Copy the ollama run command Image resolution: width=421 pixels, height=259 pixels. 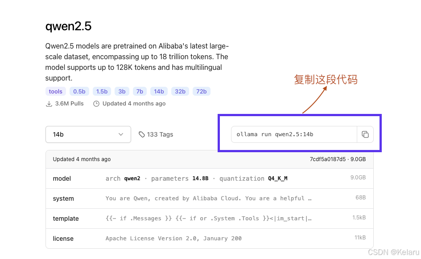(x=365, y=134)
